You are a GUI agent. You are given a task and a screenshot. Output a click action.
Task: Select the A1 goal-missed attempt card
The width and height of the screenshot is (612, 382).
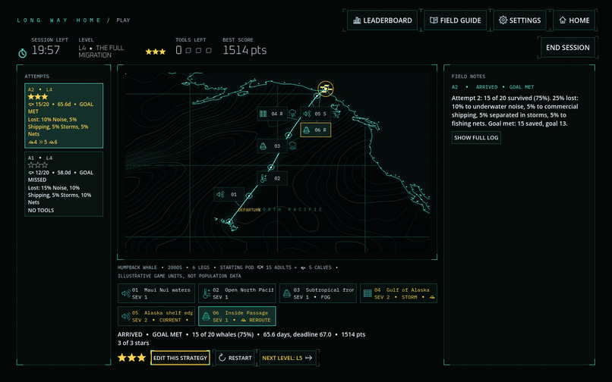click(64, 184)
